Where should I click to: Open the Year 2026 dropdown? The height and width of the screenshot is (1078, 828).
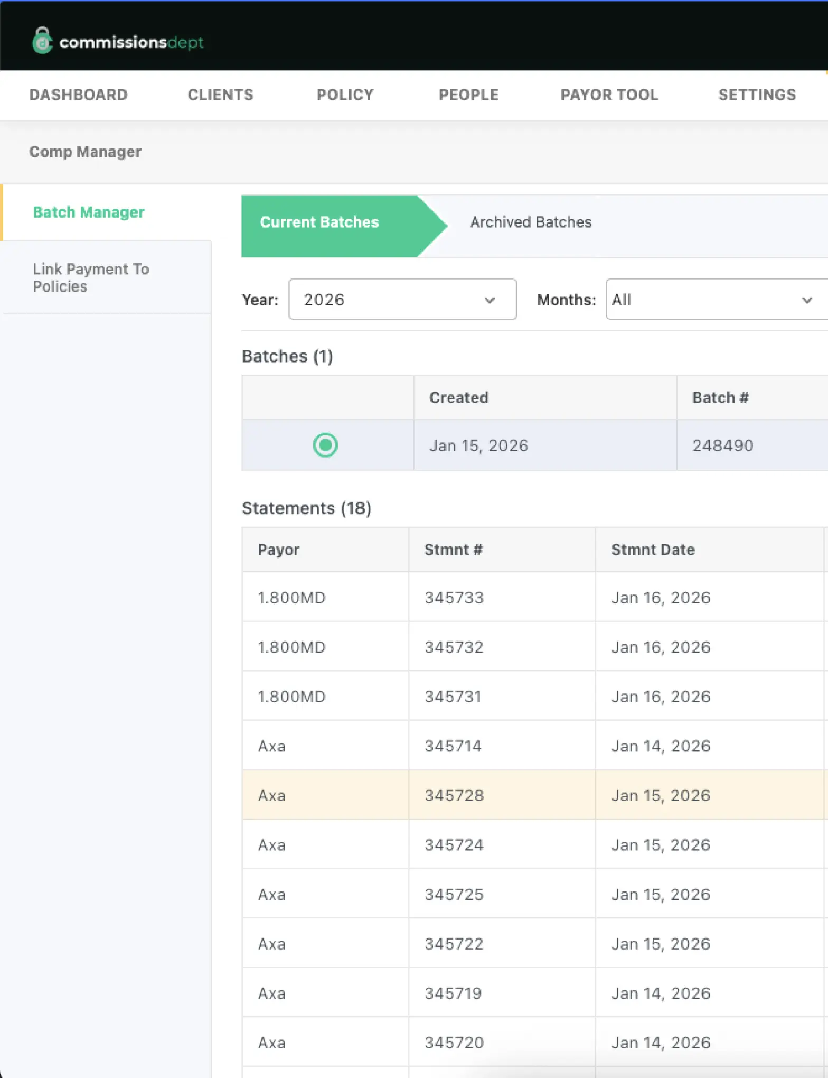402,299
